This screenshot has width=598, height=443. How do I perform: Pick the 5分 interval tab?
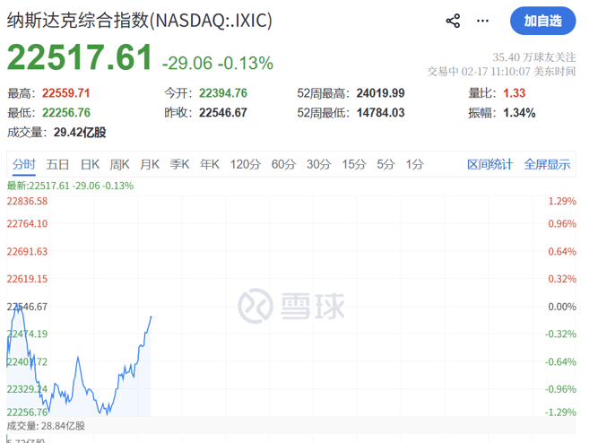[386, 164]
